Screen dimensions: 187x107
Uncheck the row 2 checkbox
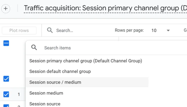6,106
